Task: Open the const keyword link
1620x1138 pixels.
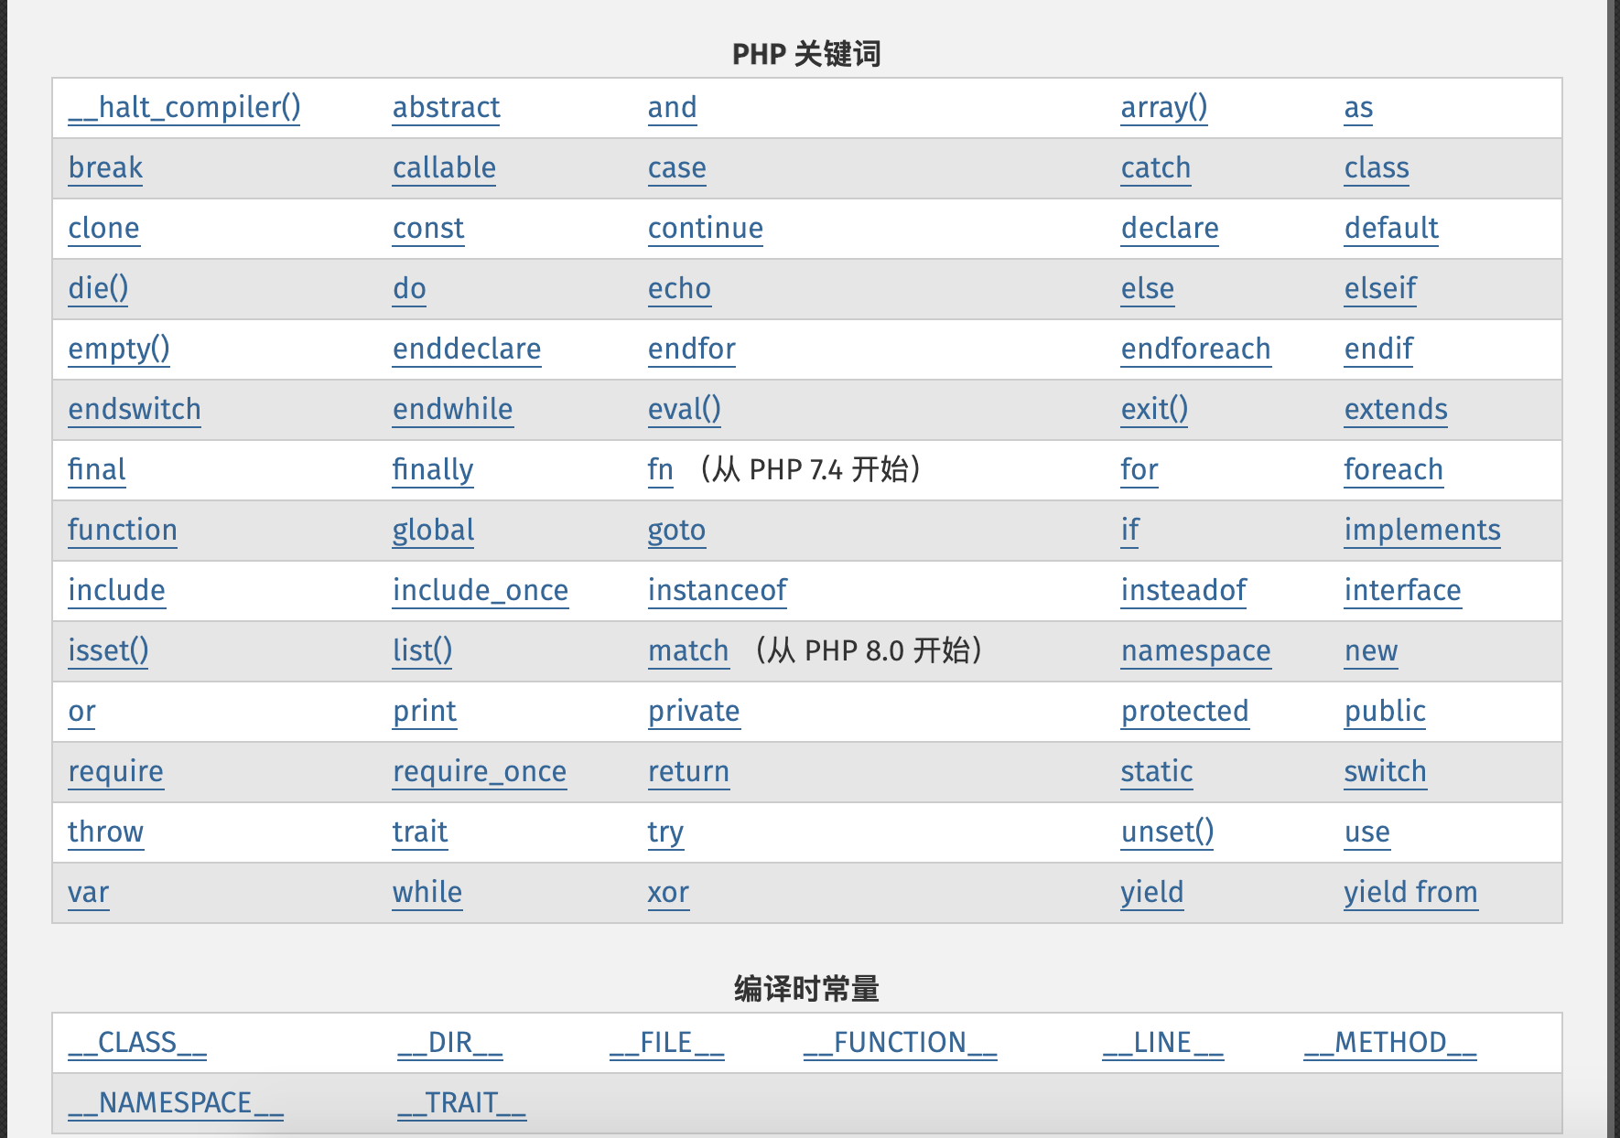Action: click(x=428, y=229)
